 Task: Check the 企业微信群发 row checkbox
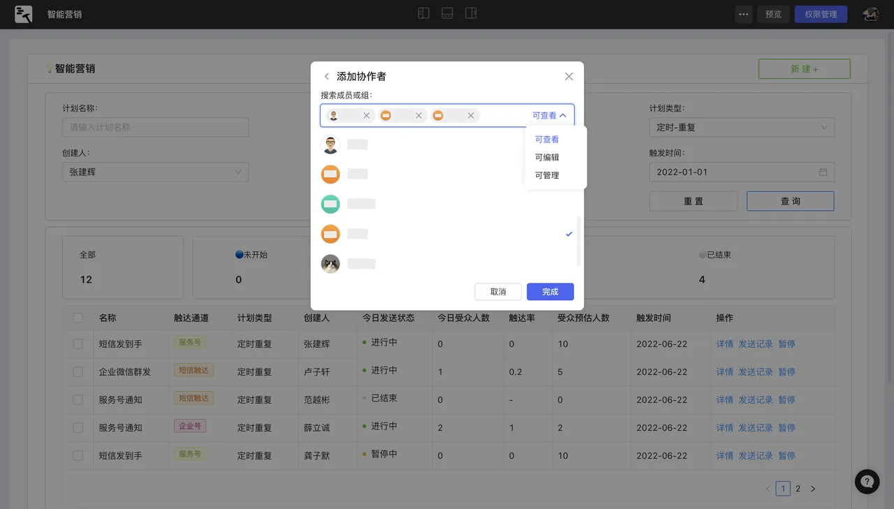(78, 372)
